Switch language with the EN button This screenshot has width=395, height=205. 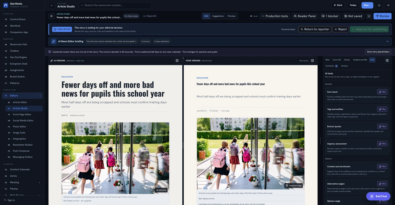pyautogui.click(x=388, y=5)
